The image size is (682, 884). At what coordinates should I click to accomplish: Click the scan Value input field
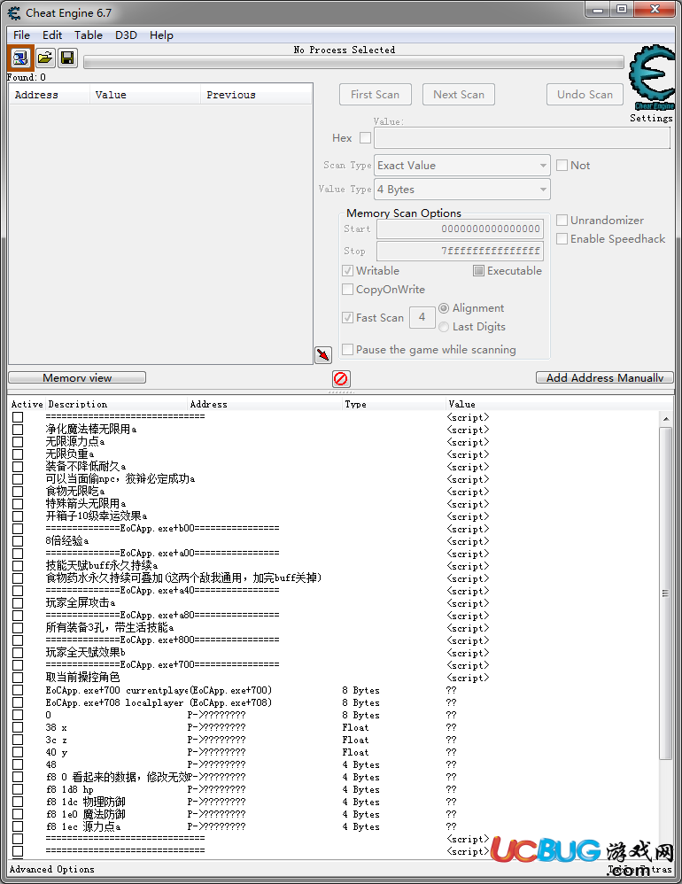coord(522,137)
